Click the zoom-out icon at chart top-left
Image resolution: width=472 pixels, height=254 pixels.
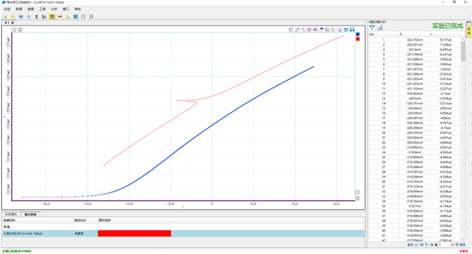coord(20,29)
